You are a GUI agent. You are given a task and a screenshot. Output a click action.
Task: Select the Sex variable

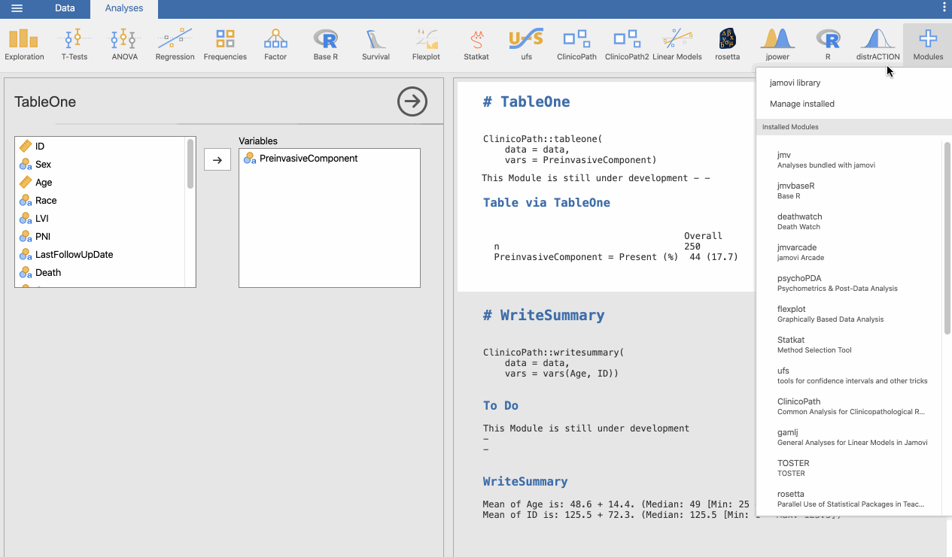coord(100,165)
